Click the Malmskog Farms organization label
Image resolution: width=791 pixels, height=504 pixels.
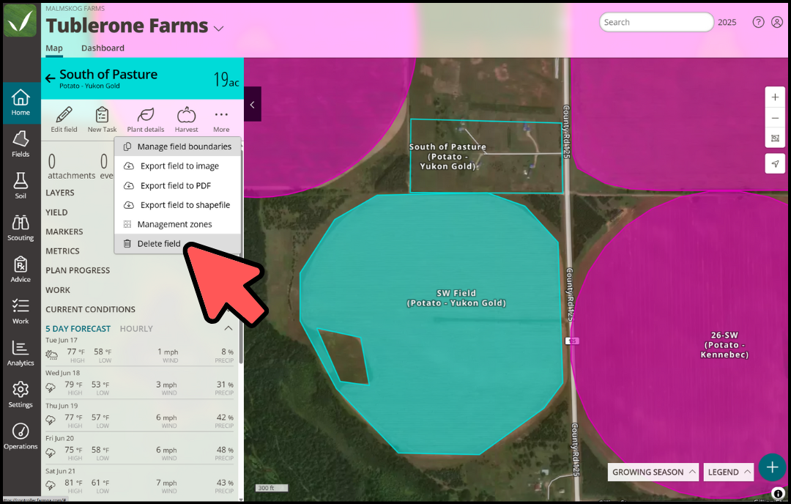(75, 9)
